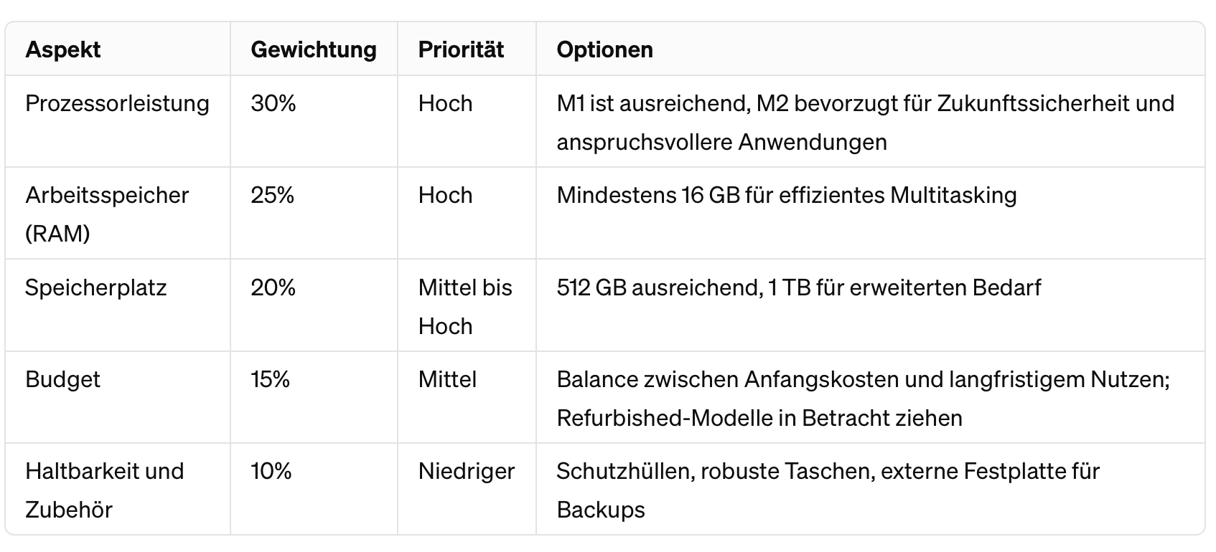Select the 15% weighting value
The image size is (1216, 552).
(271, 379)
